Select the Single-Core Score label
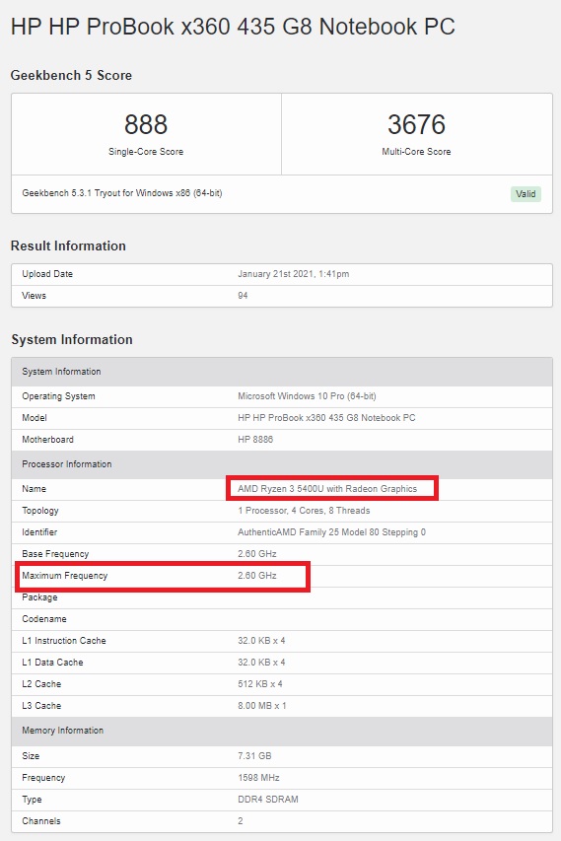 [146, 152]
